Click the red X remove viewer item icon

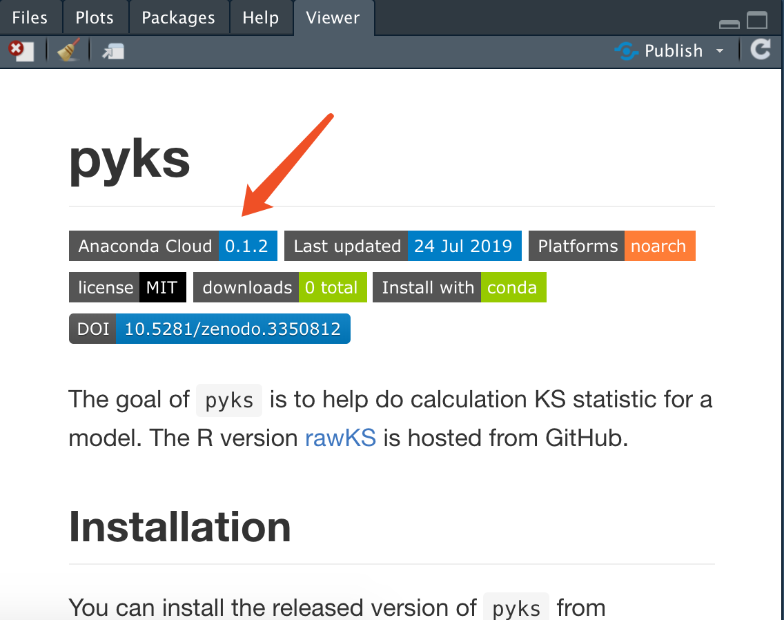pyautogui.click(x=21, y=51)
